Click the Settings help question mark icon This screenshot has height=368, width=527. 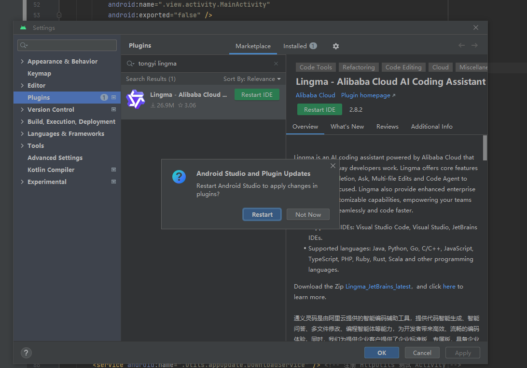(26, 353)
